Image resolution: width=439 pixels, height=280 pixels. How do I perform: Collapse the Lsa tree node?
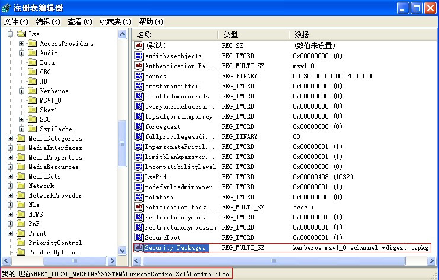point(10,34)
